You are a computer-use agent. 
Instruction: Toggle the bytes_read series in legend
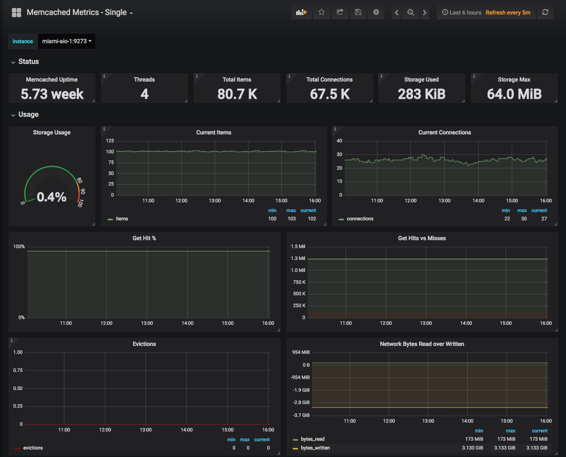(313, 439)
